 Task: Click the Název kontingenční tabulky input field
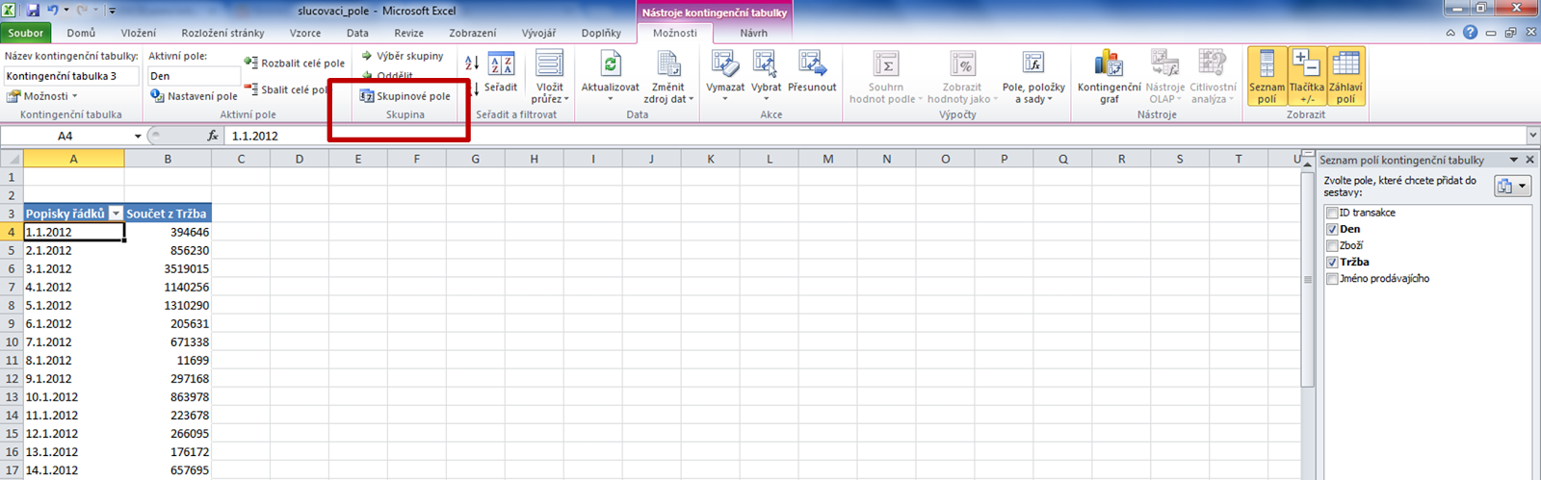(x=71, y=76)
